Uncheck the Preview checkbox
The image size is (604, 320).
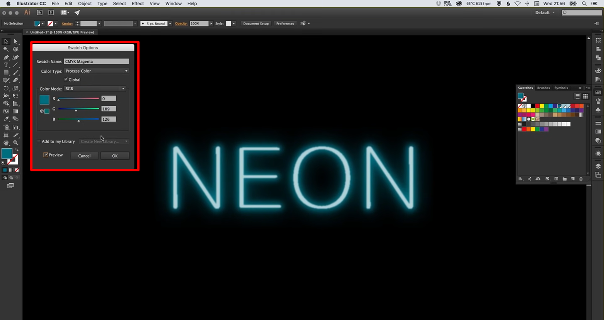pyautogui.click(x=46, y=155)
